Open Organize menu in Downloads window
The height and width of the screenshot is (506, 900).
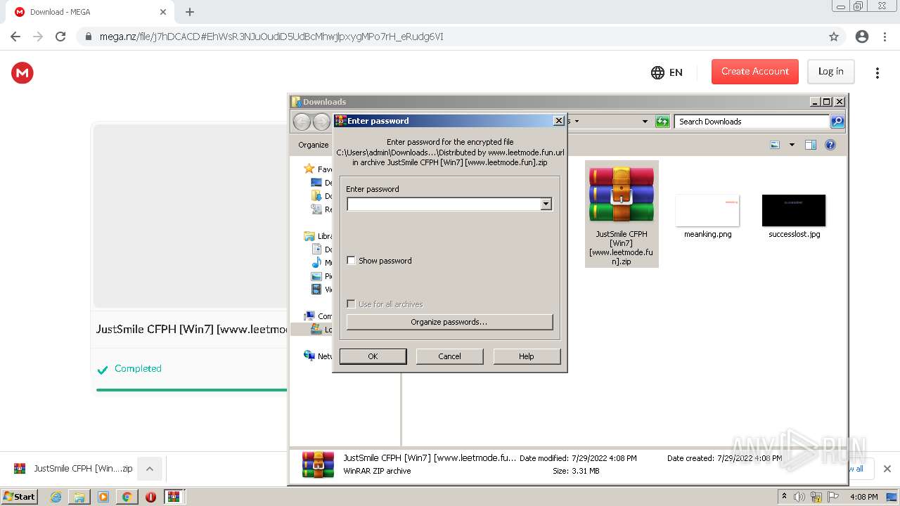(x=314, y=145)
